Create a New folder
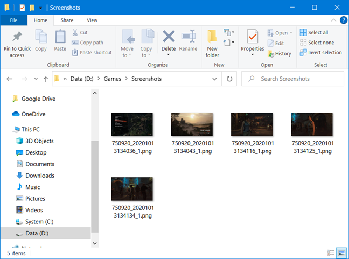The width and height of the screenshot is (349, 259). pos(212,44)
